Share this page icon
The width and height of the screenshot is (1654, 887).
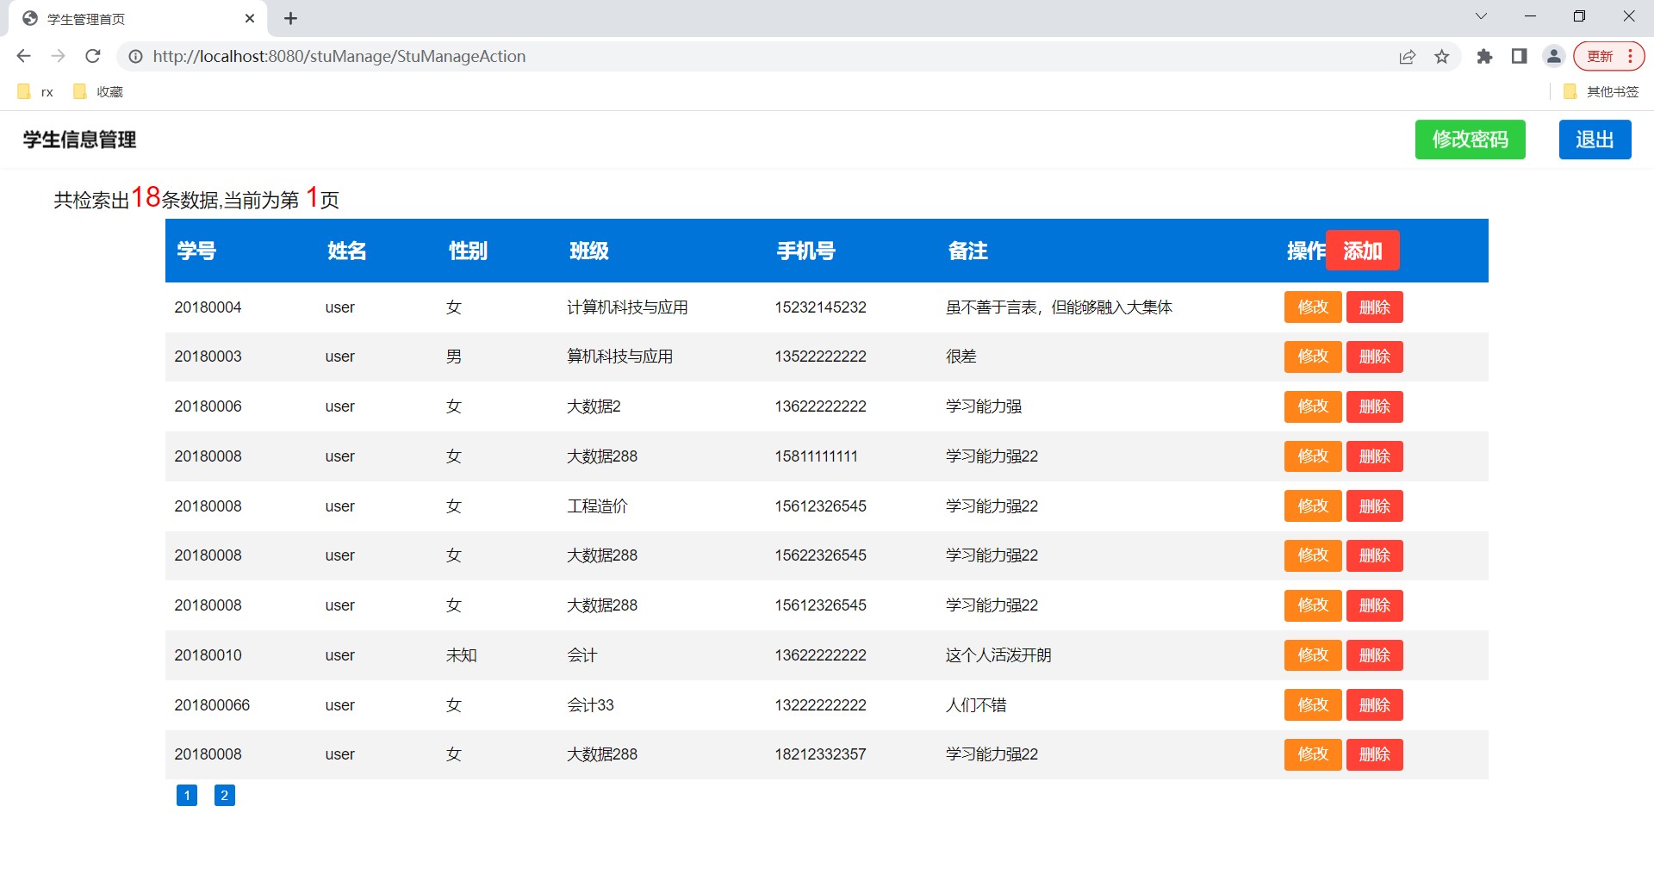pos(1408,57)
